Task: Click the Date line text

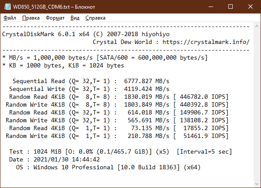Action: [54, 159]
